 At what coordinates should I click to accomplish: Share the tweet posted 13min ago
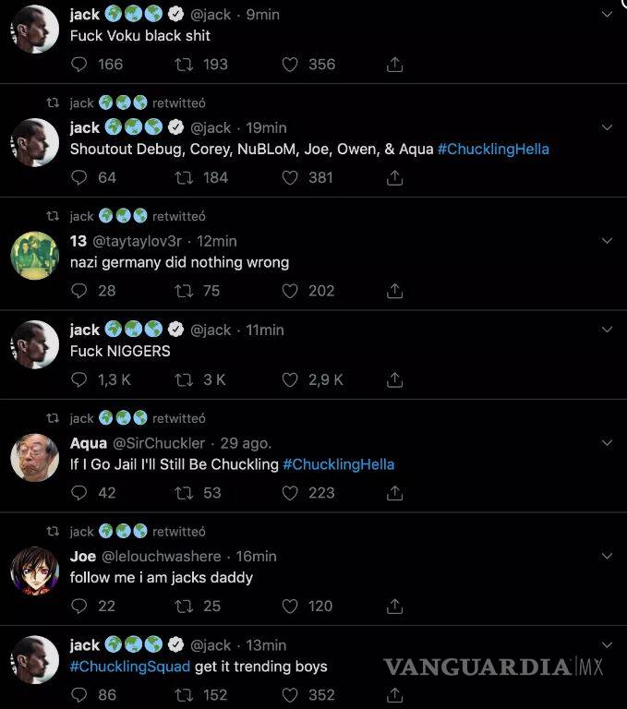(394, 694)
